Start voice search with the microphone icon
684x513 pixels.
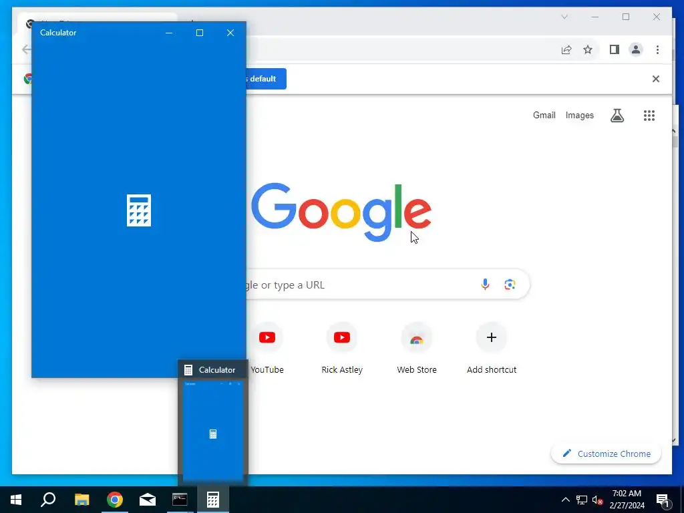click(485, 285)
